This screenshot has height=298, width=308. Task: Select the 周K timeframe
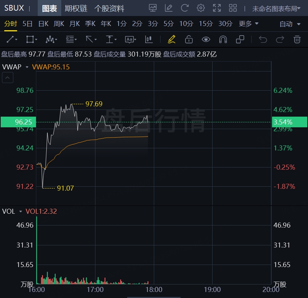(59, 24)
